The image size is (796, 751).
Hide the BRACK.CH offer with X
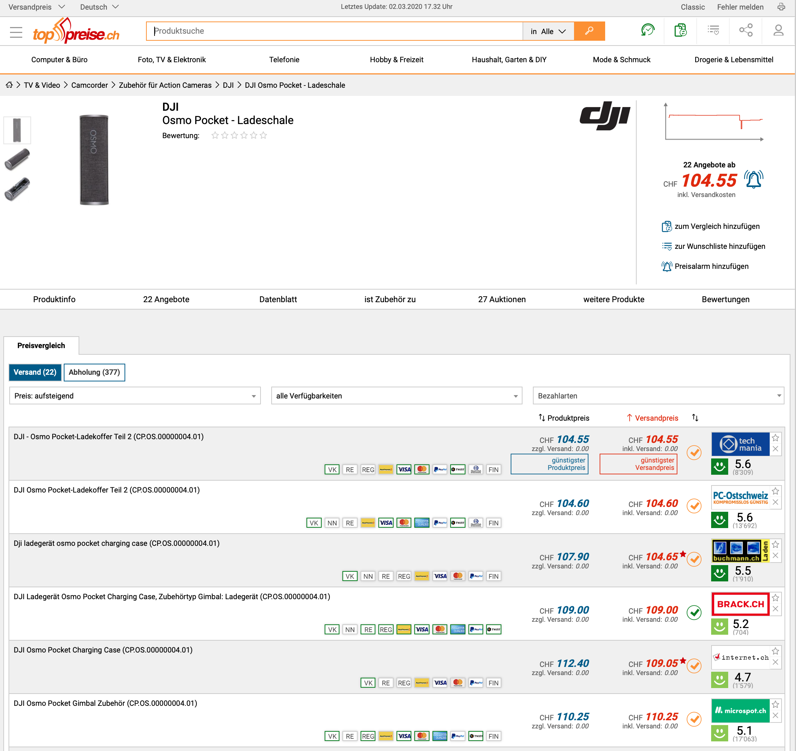[776, 609]
